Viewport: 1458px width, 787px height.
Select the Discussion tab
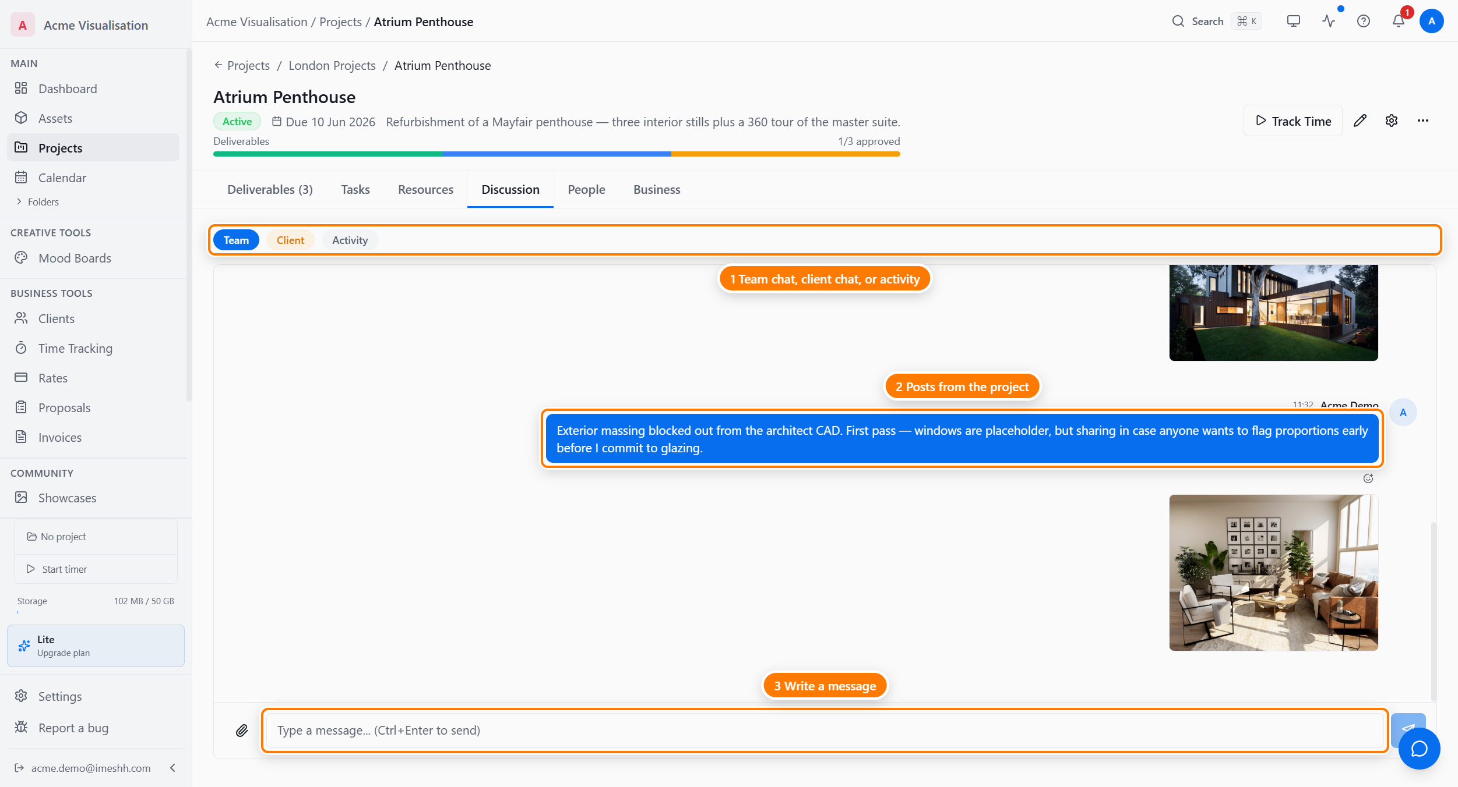[x=510, y=189]
